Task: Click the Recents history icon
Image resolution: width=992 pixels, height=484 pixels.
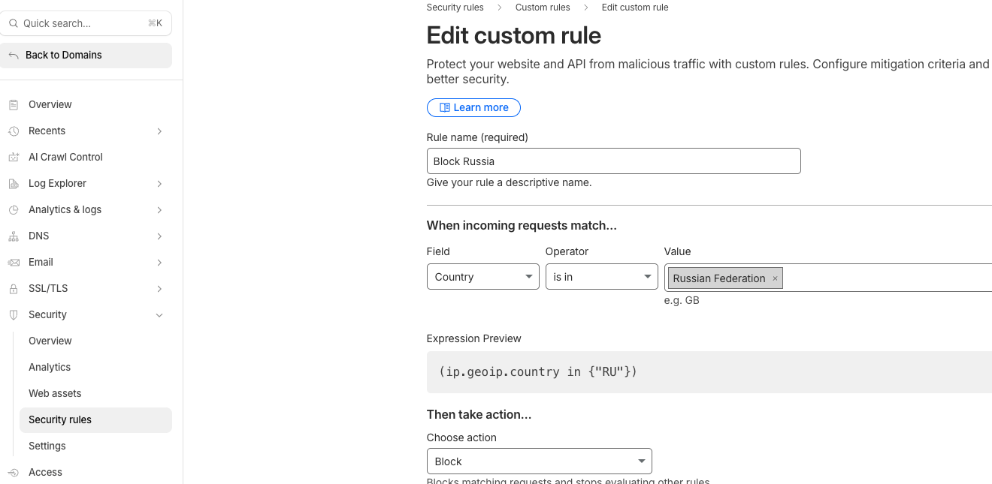Action: 14,131
